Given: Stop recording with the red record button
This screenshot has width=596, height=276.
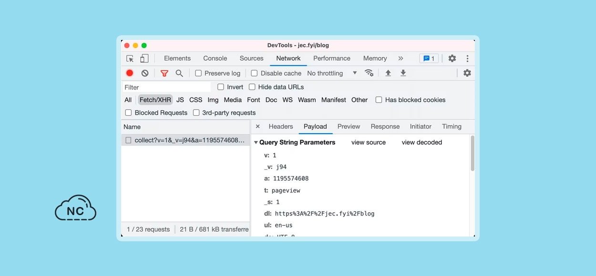Looking at the screenshot, I should [x=130, y=73].
